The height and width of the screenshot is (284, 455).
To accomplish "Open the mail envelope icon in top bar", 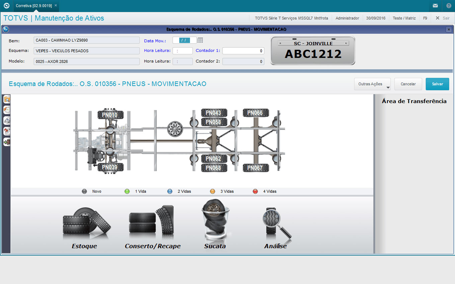I will pyautogui.click(x=435, y=6).
